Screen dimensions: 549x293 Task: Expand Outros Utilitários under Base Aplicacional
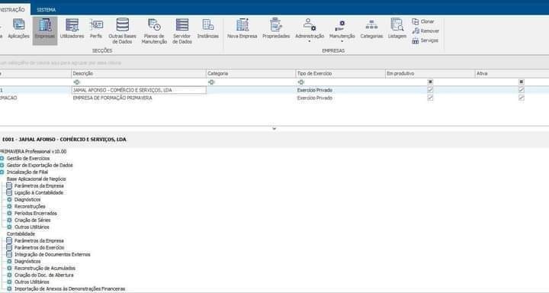tap(9, 227)
